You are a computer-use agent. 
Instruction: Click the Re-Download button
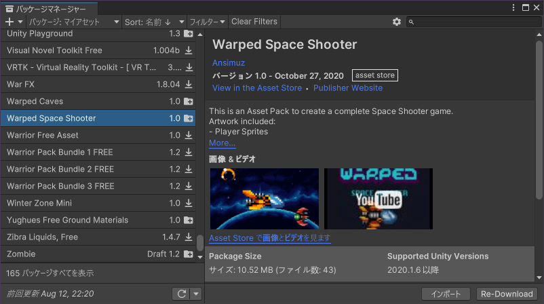507,294
